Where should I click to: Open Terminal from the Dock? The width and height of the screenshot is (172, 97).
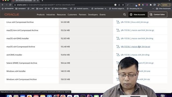click(83, 96)
